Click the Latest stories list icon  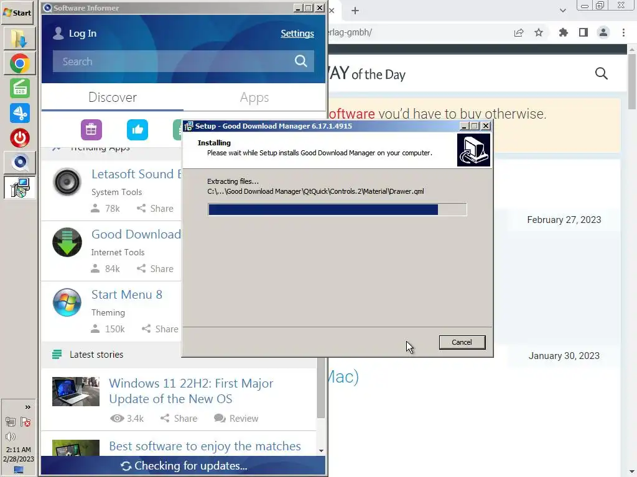pos(57,355)
